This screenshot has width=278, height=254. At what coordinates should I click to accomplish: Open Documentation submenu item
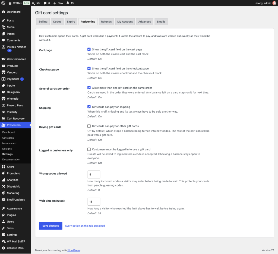[x=11, y=160]
